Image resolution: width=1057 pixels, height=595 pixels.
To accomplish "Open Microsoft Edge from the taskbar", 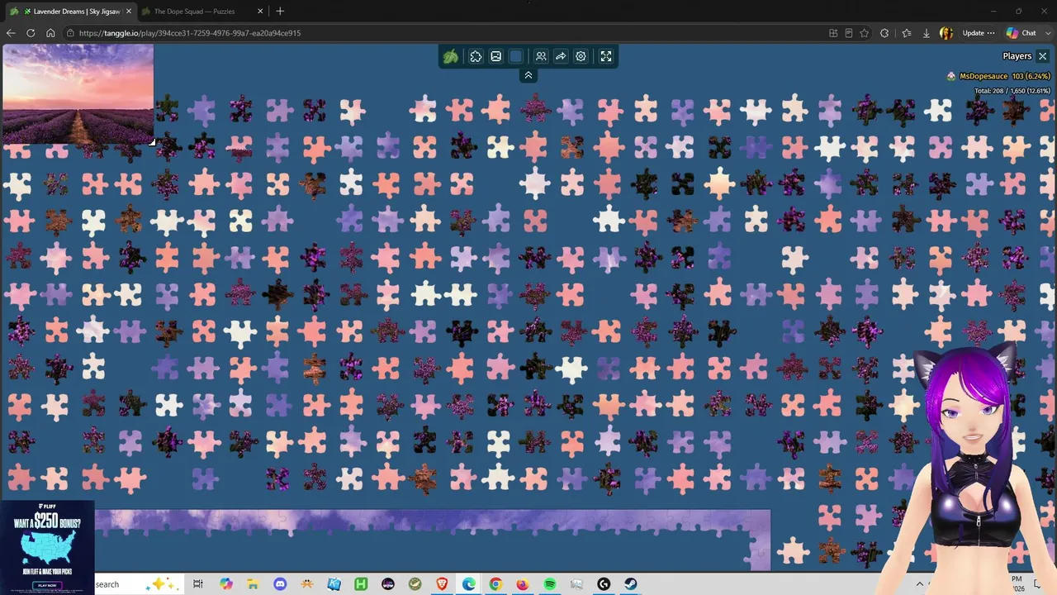I will tap(469, 584).
